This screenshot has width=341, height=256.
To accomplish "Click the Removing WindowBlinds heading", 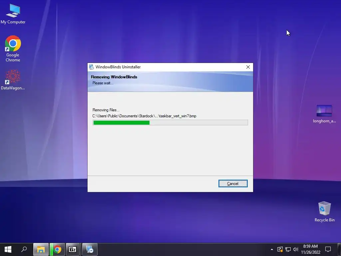I will click(114, 77).
